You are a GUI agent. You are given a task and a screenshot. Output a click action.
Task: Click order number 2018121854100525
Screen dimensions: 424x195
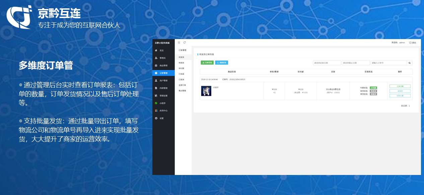pyautogui.click(x=237, y=79)
